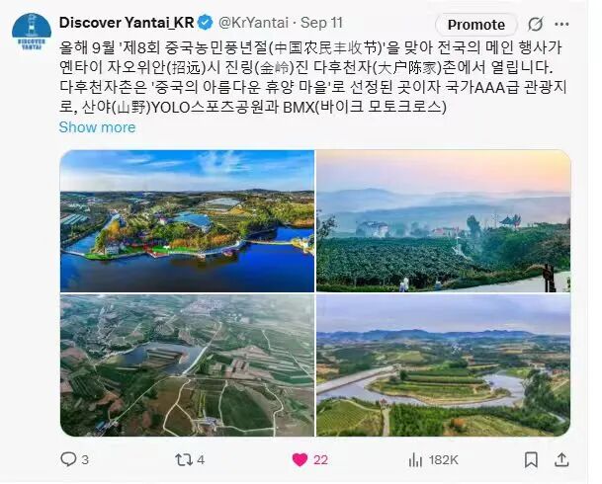
Task: Open the three-dot more options menu
Action: (561, 24)
